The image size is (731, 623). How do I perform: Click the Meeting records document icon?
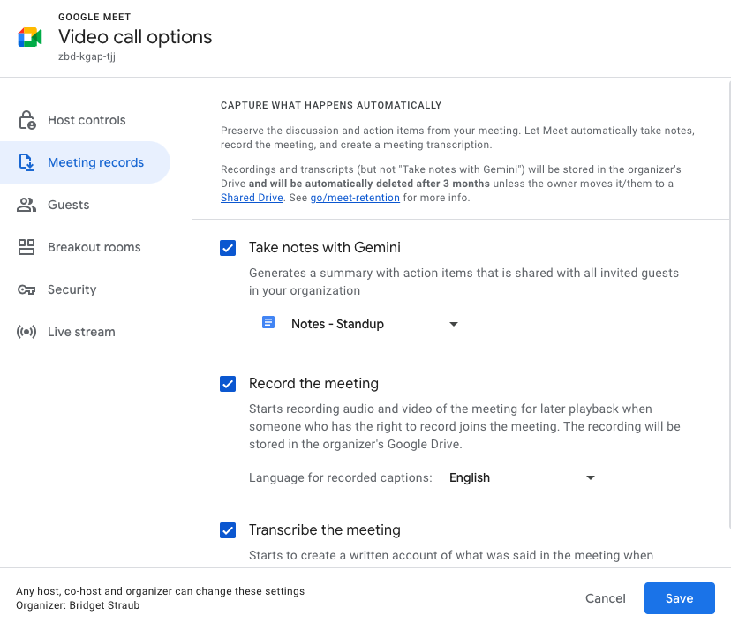pos(27,162)
